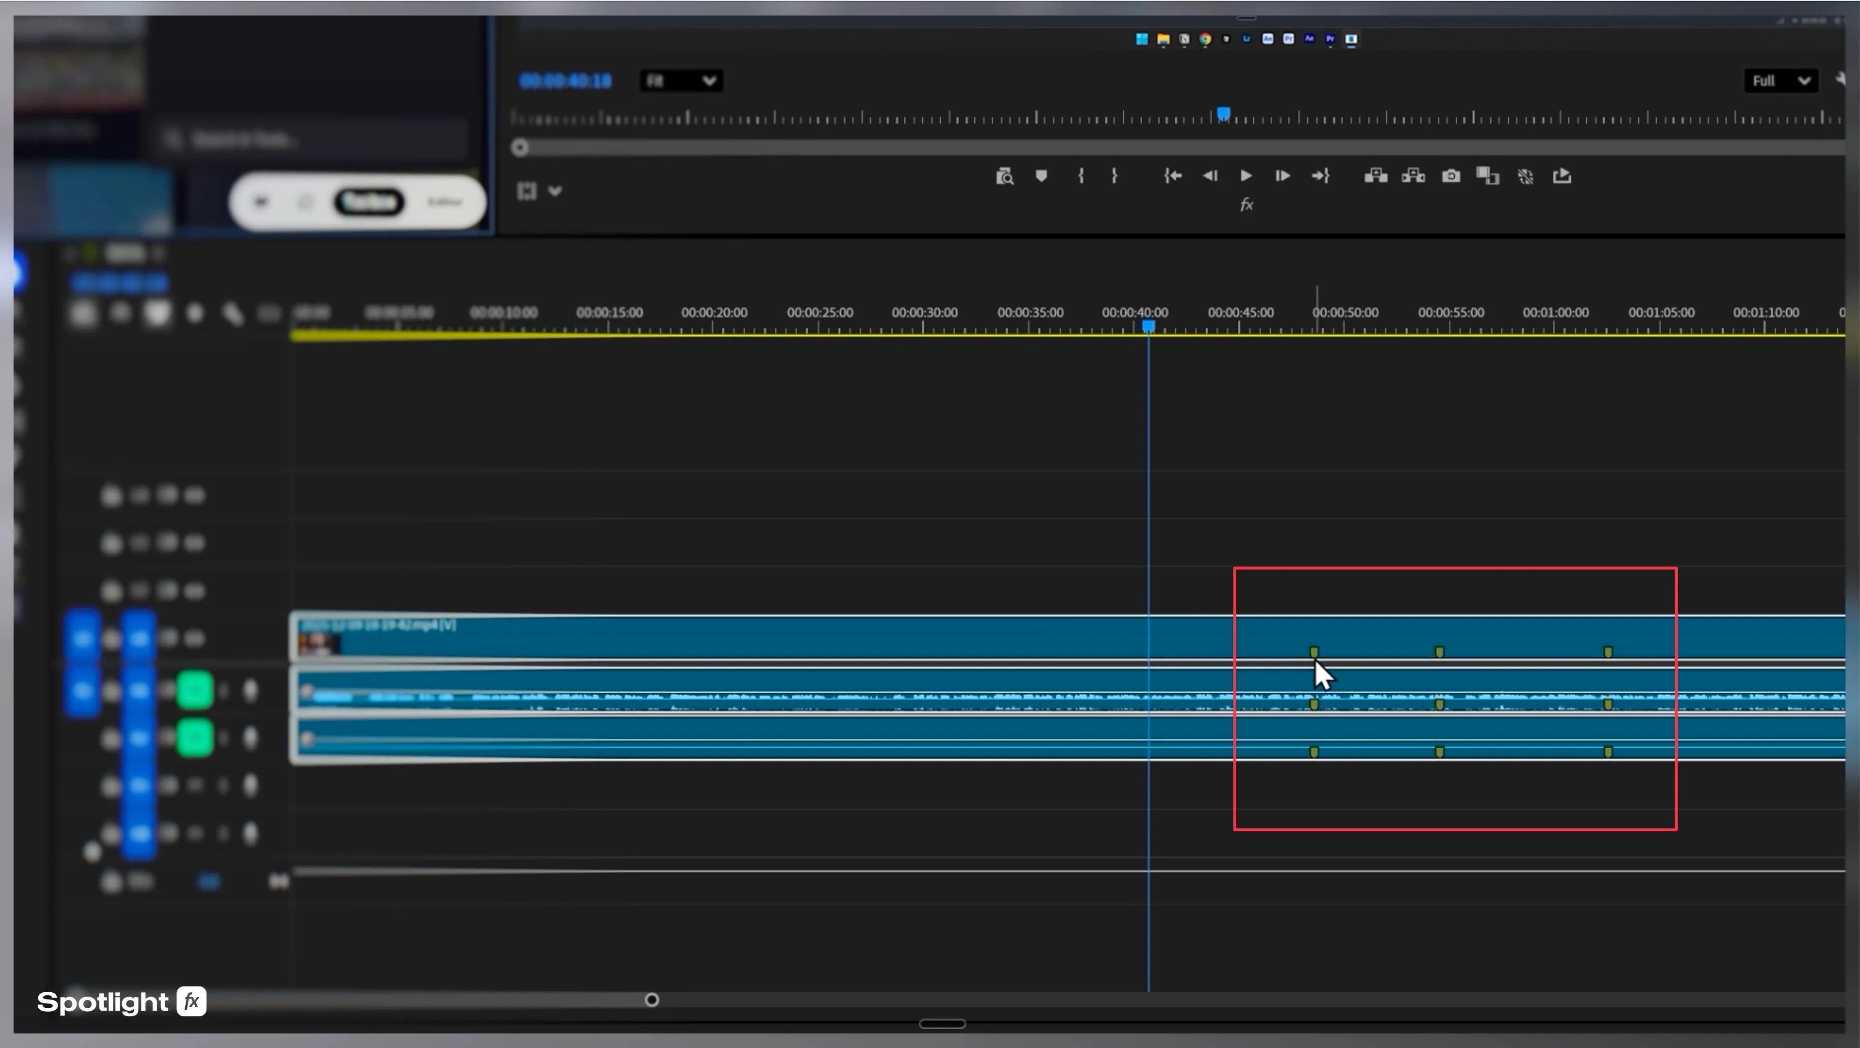Click the Windows Start button
1860x1048 pixels.
1142,39
